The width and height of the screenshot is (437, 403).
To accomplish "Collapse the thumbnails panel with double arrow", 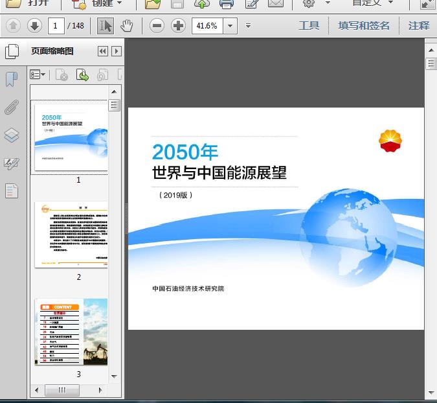I will point(103,51).
